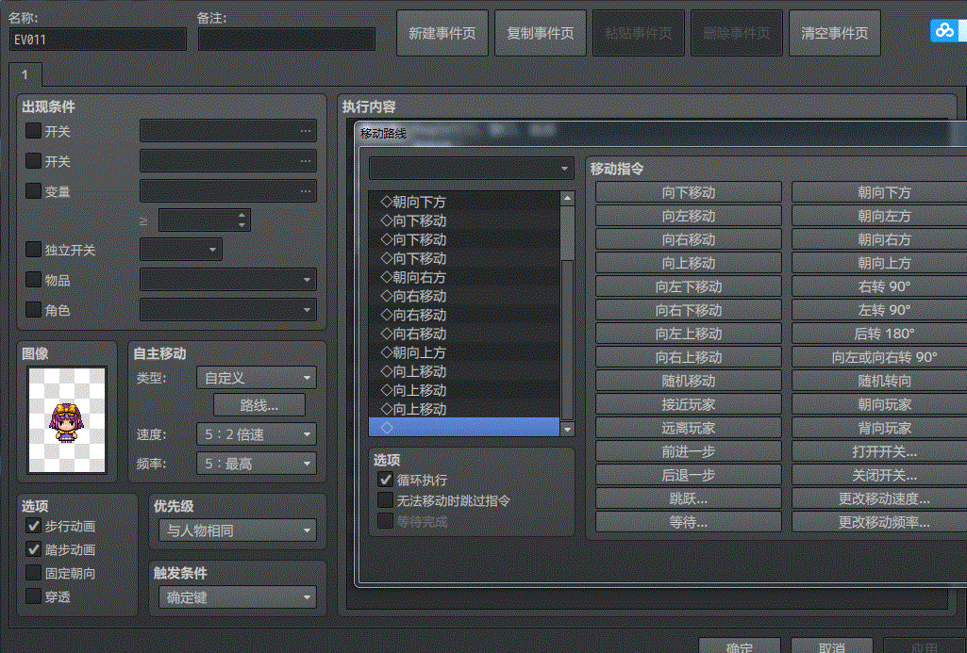967x653 pixels.
Task: Enable the first 开关 condition checkbox
Action: 33,131
